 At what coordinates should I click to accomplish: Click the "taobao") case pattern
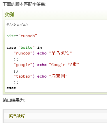tap(24, 76)
